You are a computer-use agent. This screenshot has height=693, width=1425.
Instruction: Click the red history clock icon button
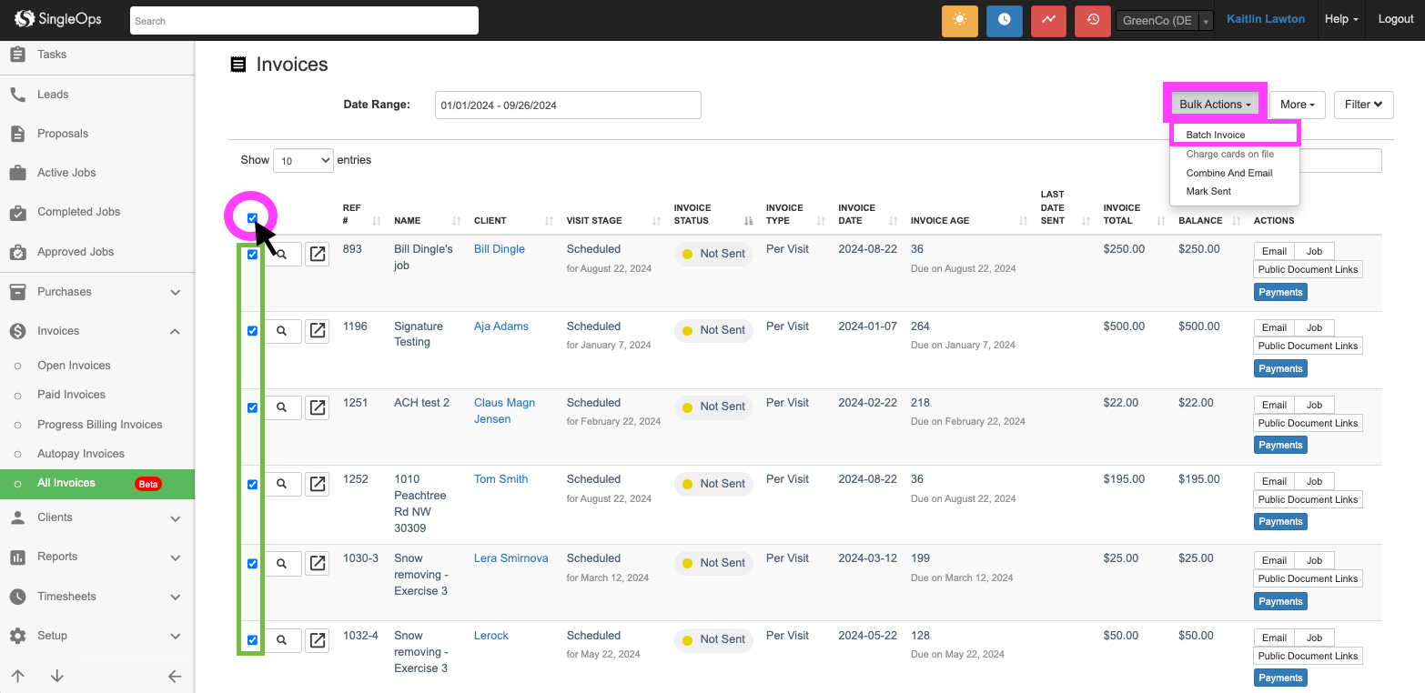1092,20
